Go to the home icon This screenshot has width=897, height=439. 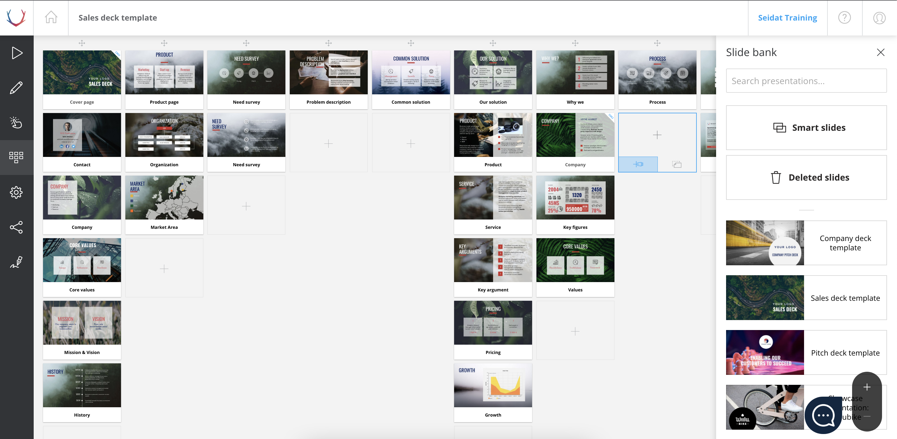tap(51, 17)
